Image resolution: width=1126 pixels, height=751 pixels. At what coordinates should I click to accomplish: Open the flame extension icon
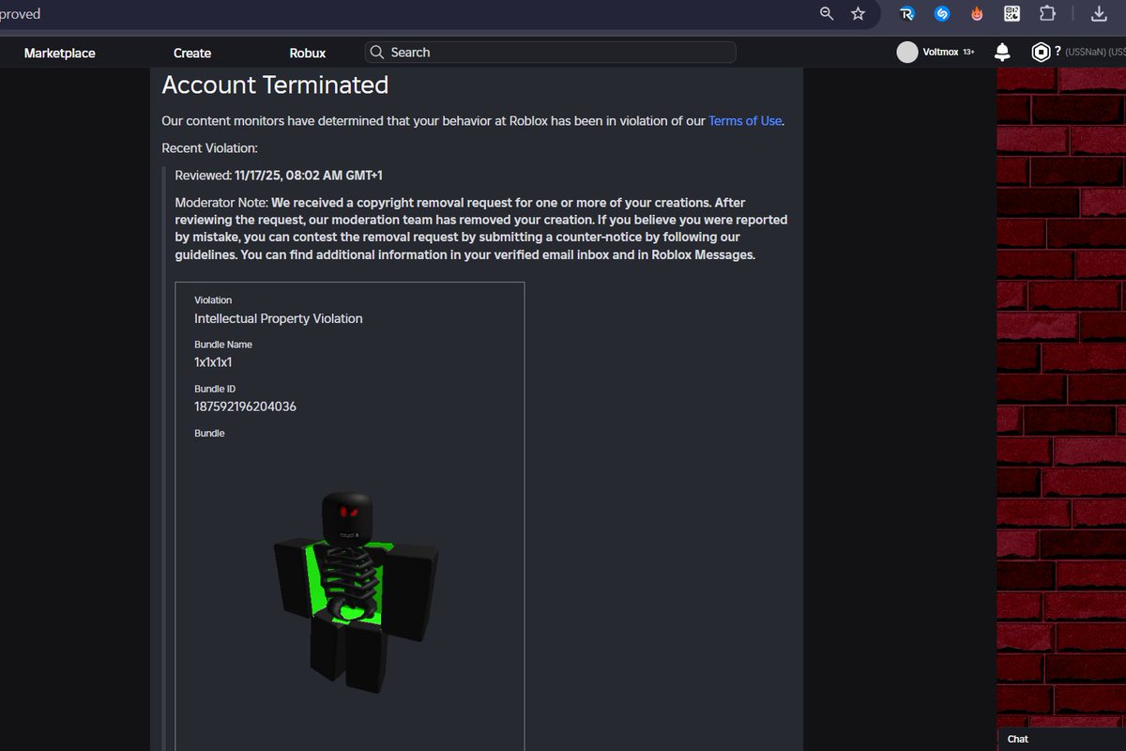click(977, 13)
